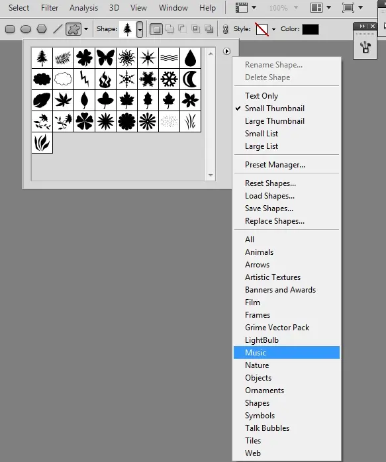Open geometry options arrow next to Custom Shape tool

[86, 29]
